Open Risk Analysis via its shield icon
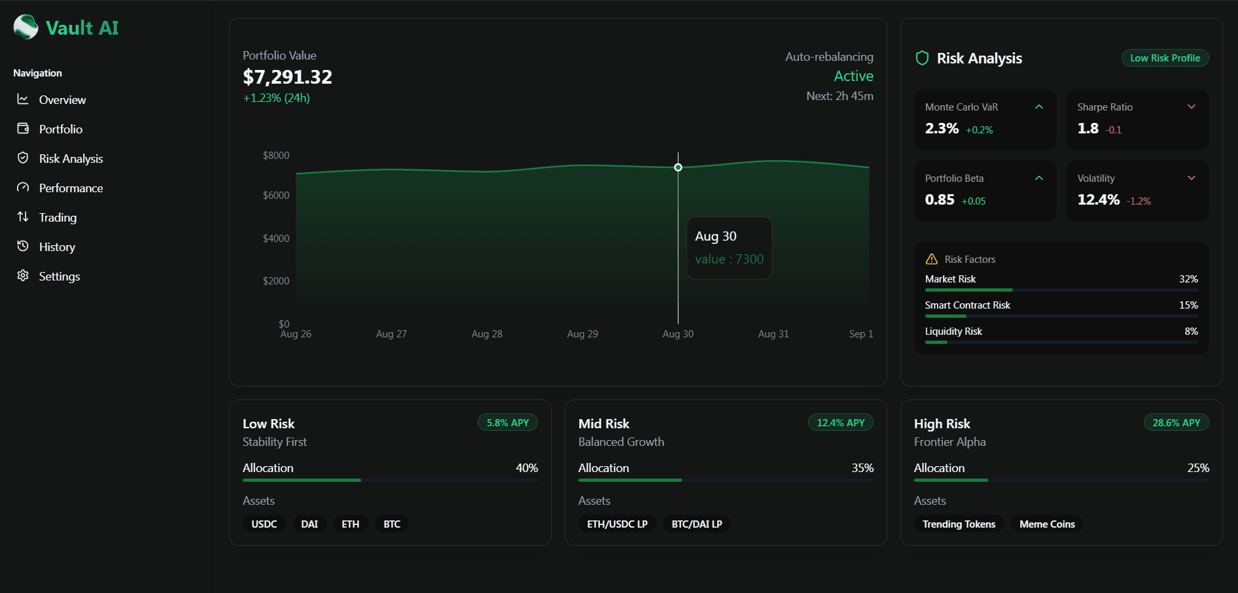The height and width of the screenshot is (593, 1238). pyautogui.click(x=22, y=158)
